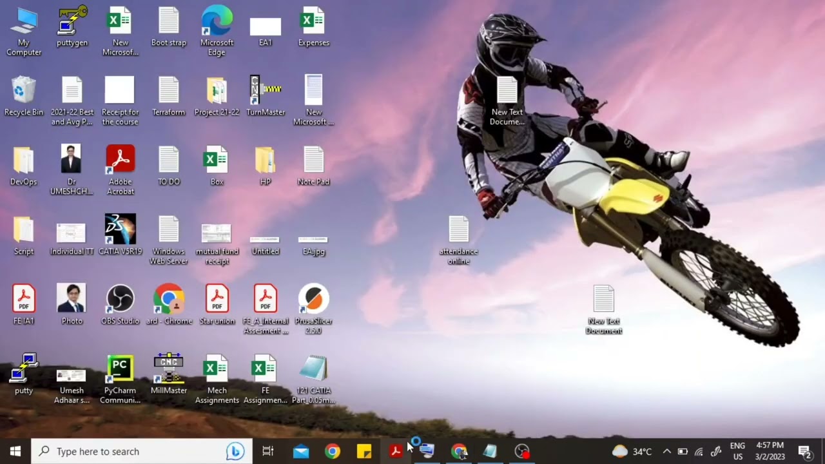The height and width of the screenshot is (464, 825).
Task: Select the Note Pad text file
Action: click(314, 166)
